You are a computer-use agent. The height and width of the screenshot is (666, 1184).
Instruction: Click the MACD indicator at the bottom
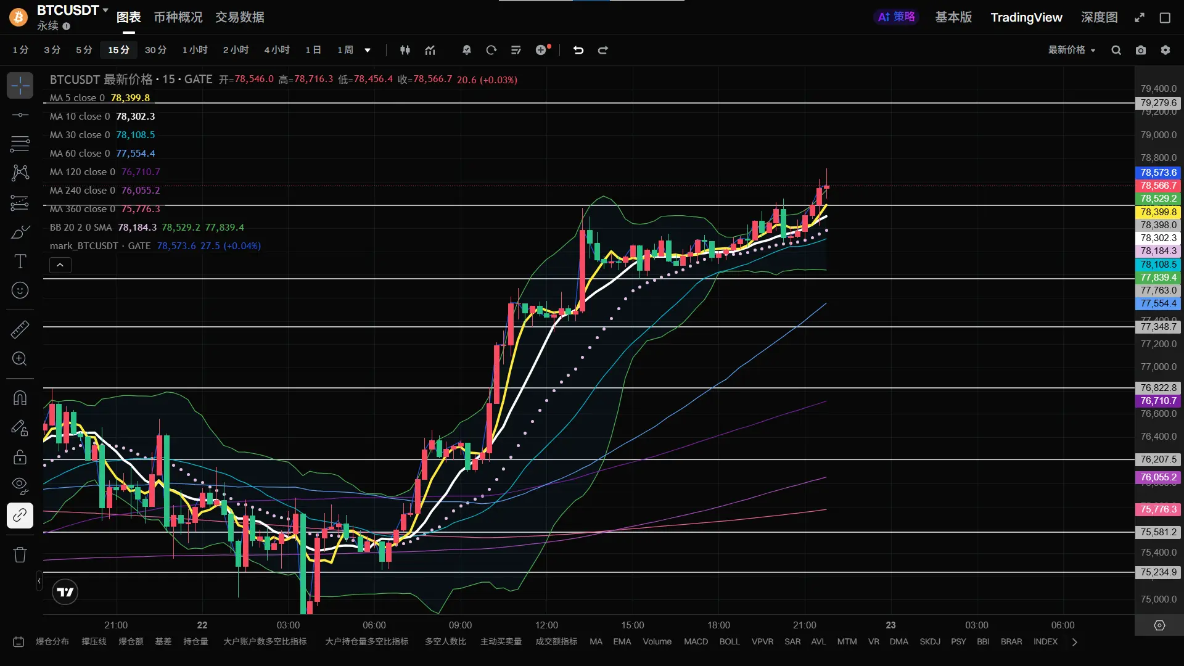pyautogui.click(x=696, y=641)
